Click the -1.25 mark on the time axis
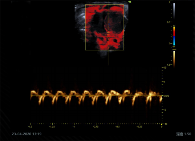The width and height of the screenshot is (195, 141). [52, 126]
